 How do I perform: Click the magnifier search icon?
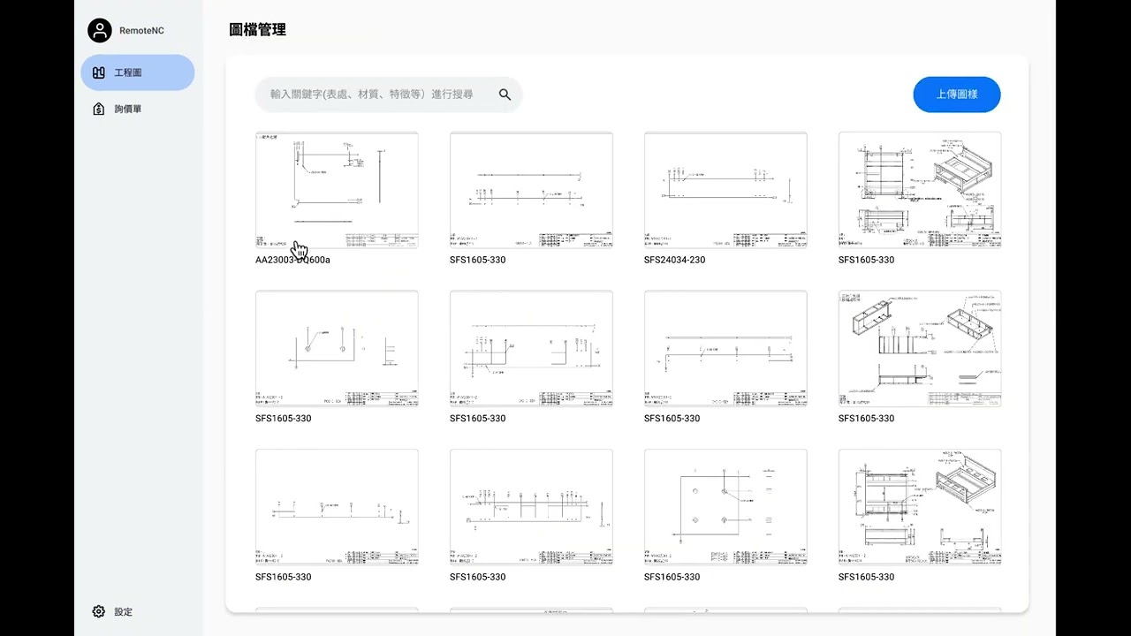pyautogui.click(x=505, y=95)
